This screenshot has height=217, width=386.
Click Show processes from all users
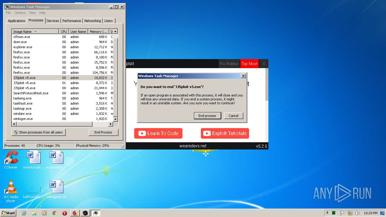click(39, 132)
